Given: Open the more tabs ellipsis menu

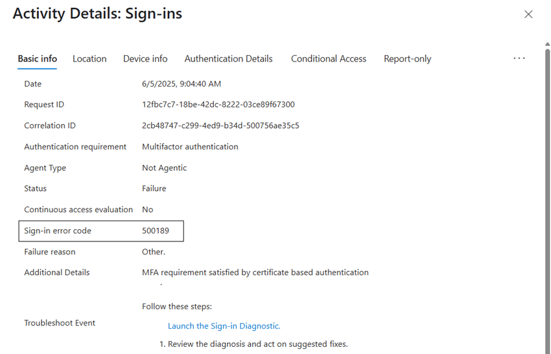Looking at the screenshot, I should [519, 58].
